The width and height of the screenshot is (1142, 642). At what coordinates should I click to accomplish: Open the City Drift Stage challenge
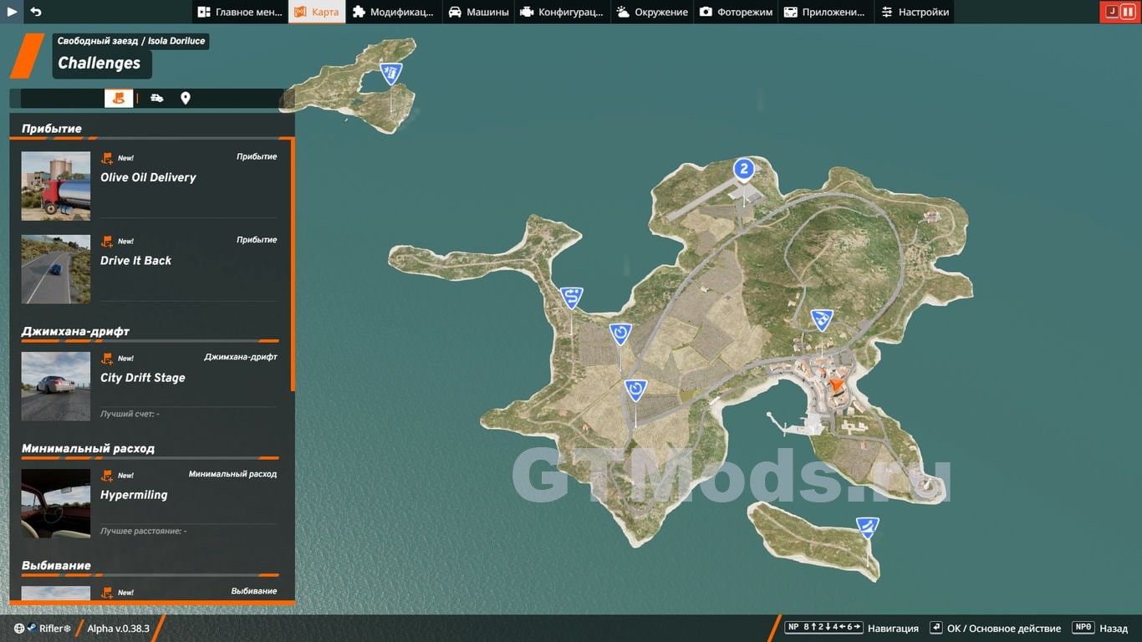pos(143,378)
